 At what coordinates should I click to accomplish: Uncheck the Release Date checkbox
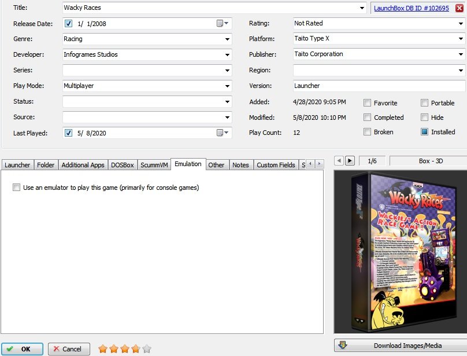(69, 24)
